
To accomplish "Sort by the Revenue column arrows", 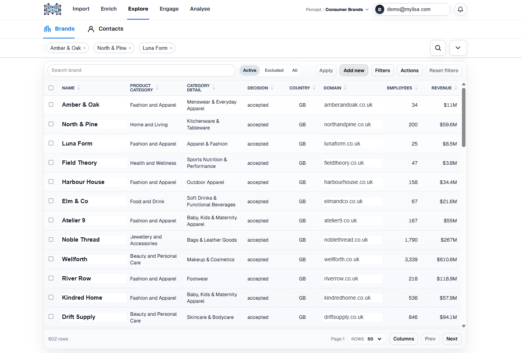I will pos(456,88).
